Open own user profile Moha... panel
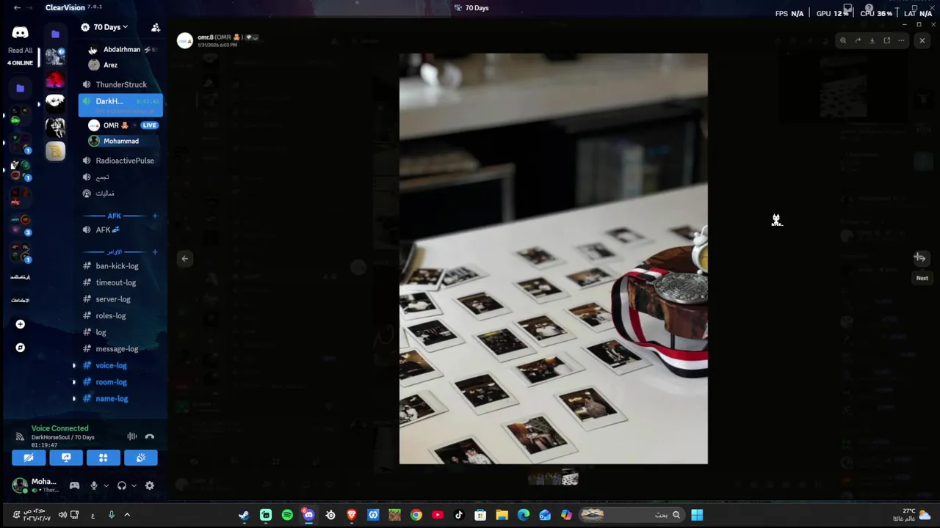Viewport: 940px width, 528px height. coord(35,485)
